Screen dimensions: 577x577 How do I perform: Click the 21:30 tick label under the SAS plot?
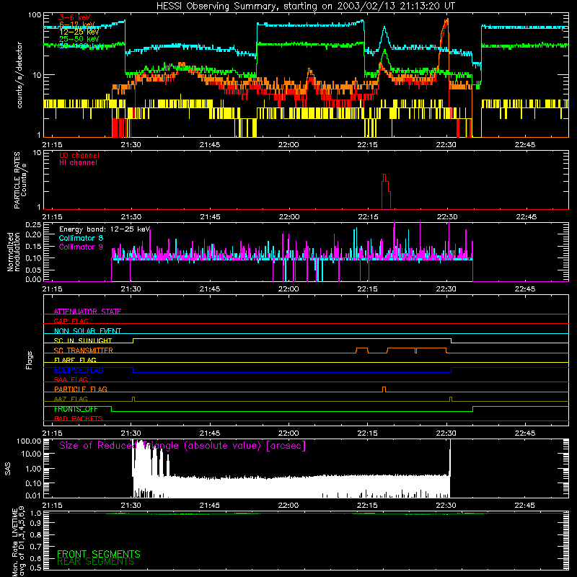pos(131,506)
